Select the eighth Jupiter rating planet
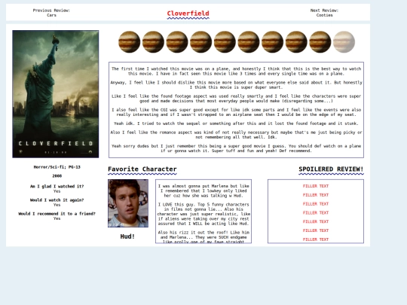Screen dimensions: 407x305 296,42
